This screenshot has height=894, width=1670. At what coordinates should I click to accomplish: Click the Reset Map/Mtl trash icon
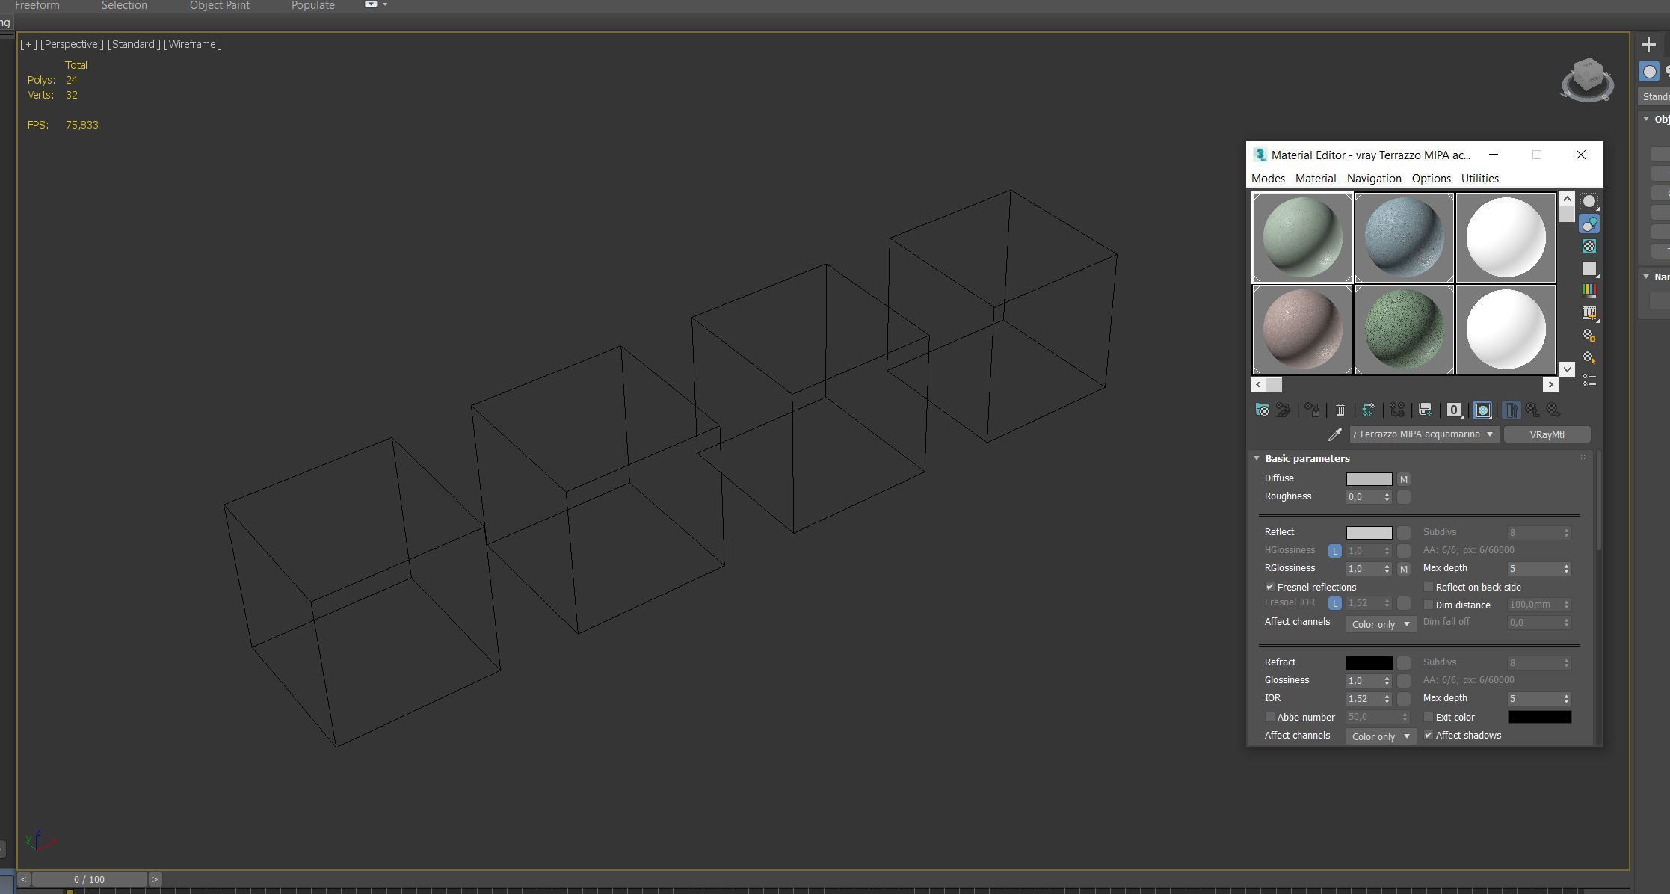[1340, 410]
